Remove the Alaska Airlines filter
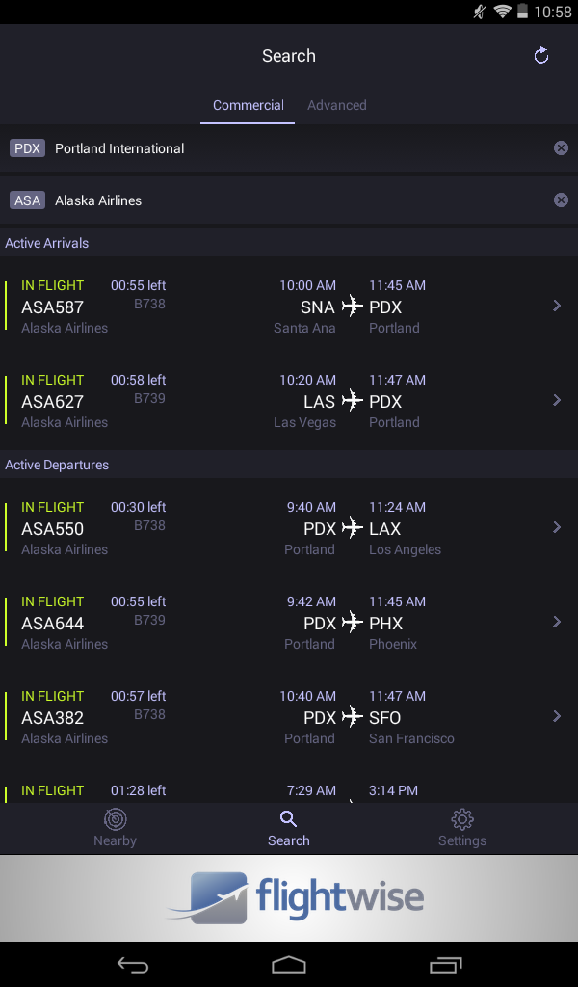This screenshot has width=578, height=987. click(561, 200)
